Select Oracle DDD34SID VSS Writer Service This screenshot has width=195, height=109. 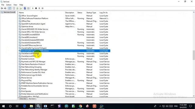64,29
